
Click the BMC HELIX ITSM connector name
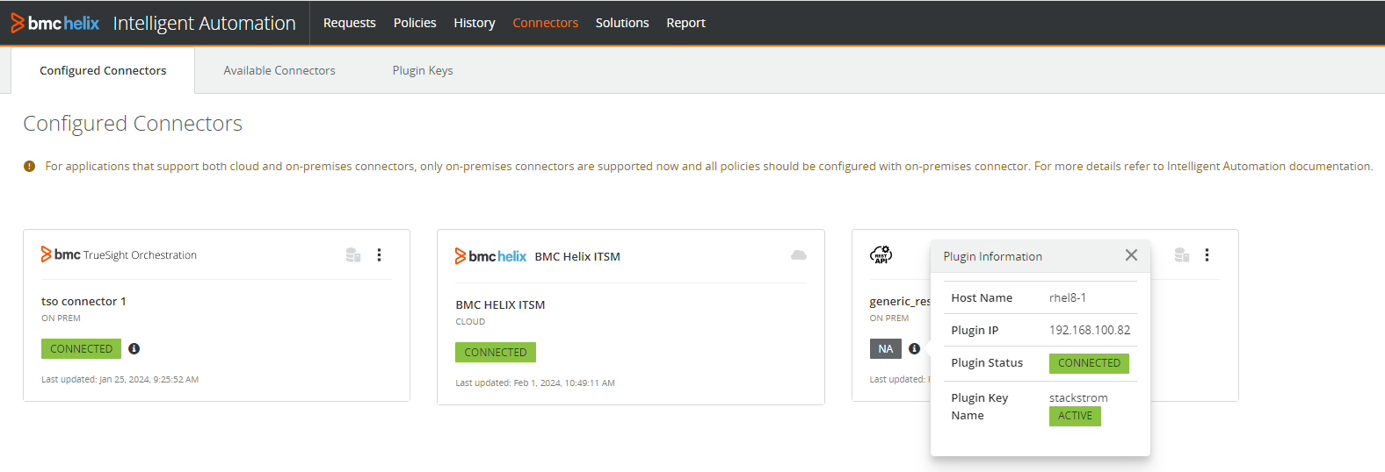[500, 304]
